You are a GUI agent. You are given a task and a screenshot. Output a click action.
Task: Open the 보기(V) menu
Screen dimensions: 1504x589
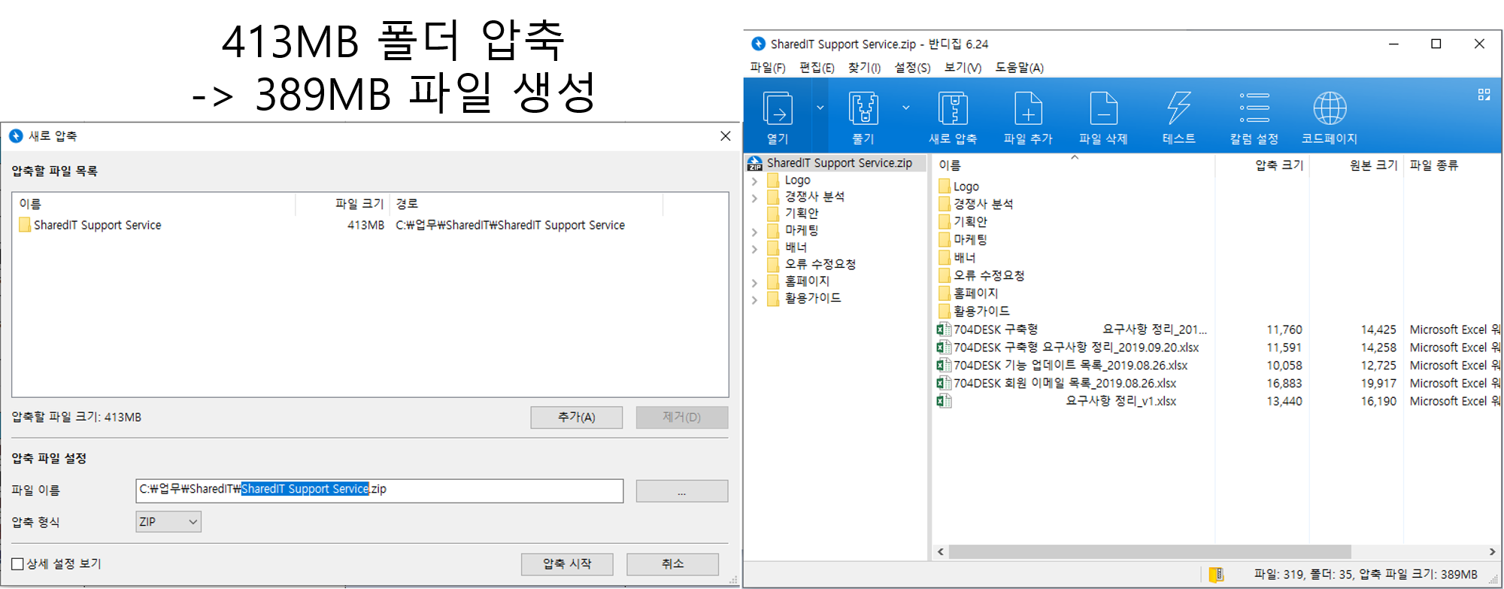click(963, 68)
